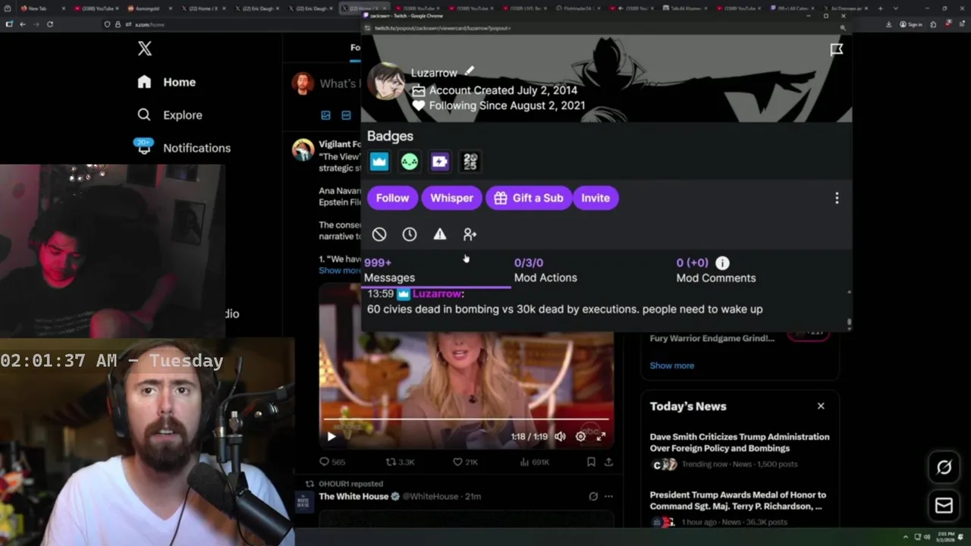Mute the video with speaker icon

click(x=560, y=436)
